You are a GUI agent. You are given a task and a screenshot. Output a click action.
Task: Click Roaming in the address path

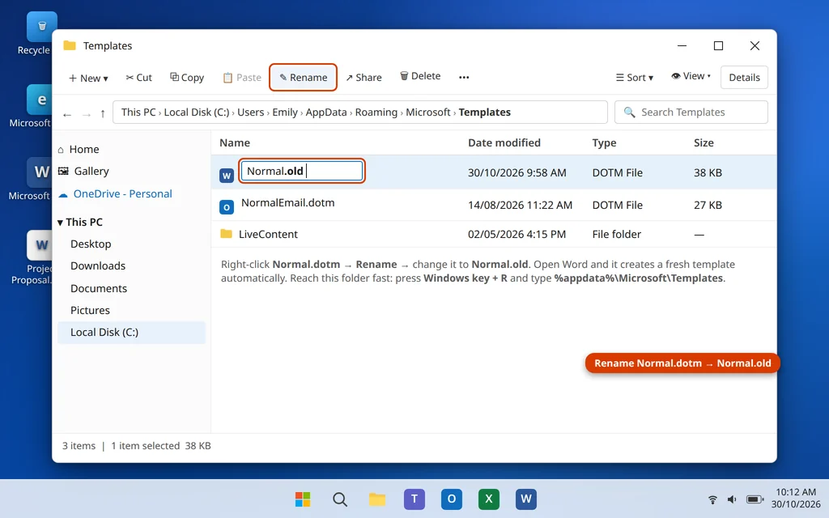(376, 112)
